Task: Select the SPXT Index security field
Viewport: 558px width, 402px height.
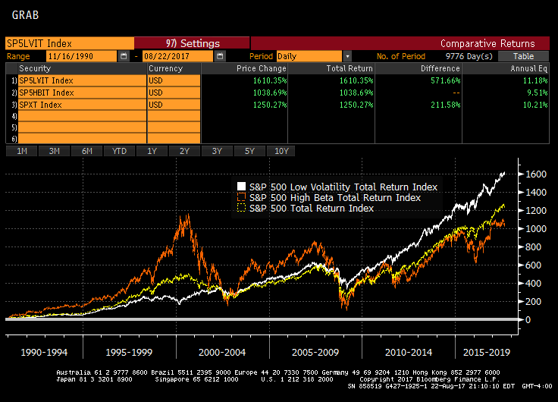Action: 82,105
